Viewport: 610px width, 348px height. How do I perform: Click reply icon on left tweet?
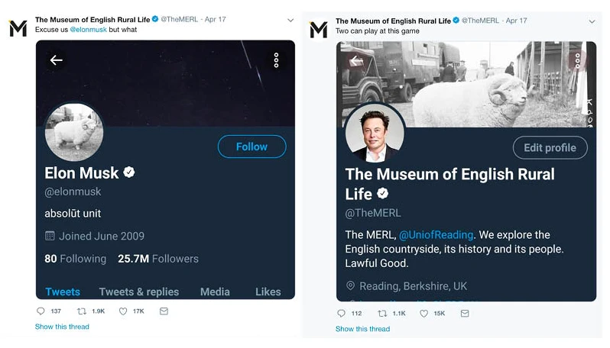pyautogui.click(x=41, y=311)
